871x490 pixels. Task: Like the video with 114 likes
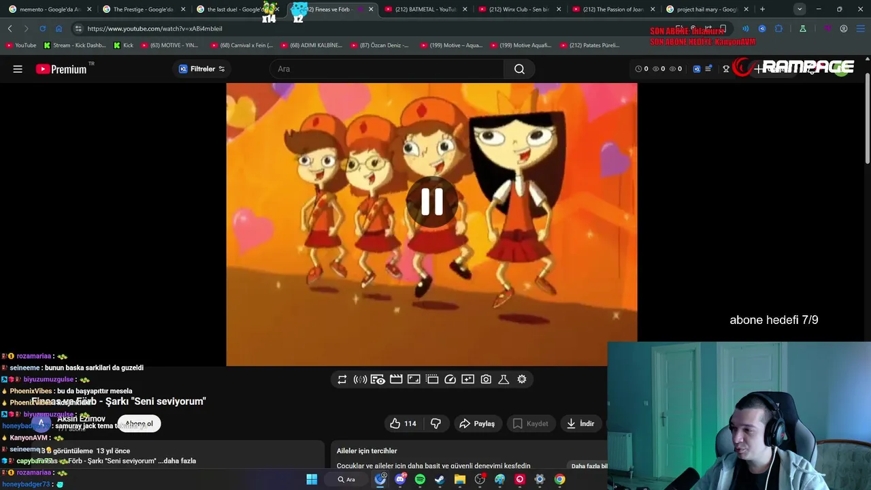tap(403, 423)
